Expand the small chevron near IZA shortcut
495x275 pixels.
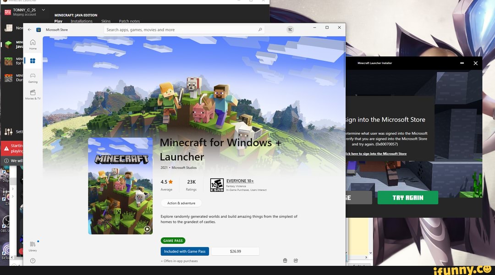click(x=12, y=196)
